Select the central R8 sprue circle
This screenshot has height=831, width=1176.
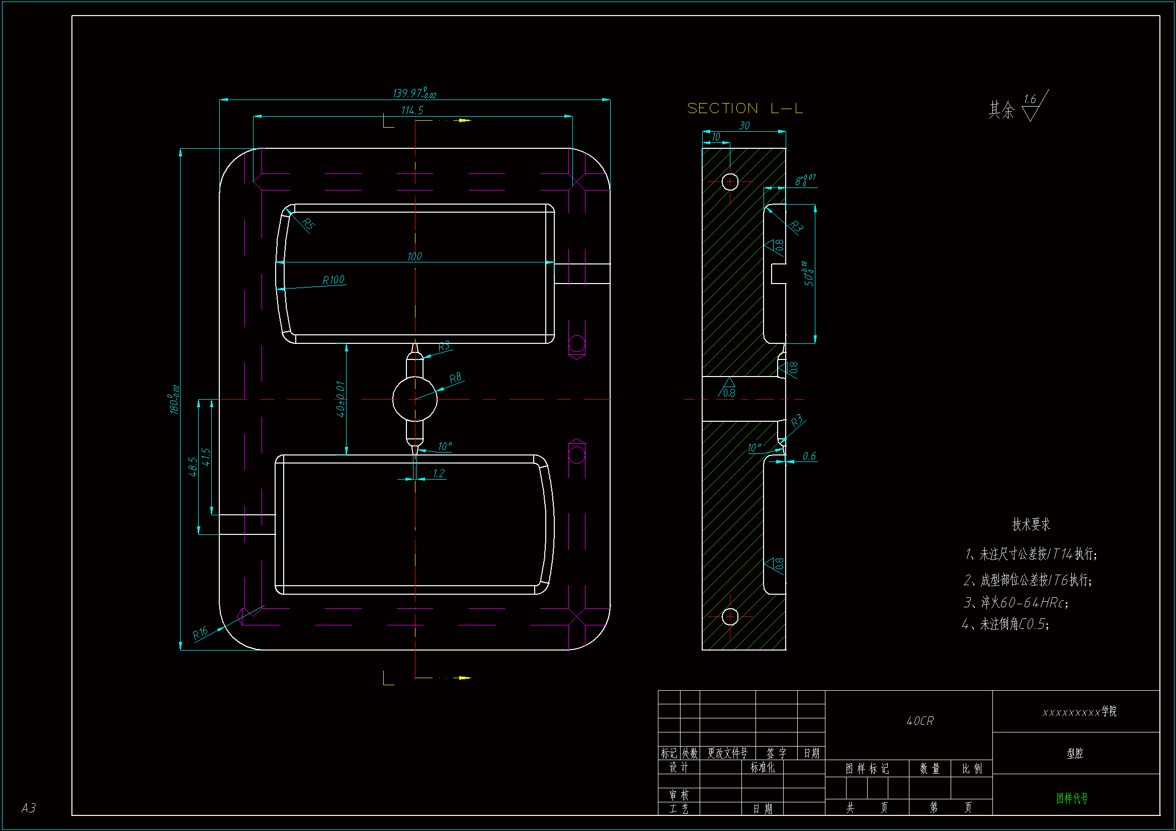click(415, 399)
